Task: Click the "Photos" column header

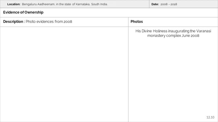Action: tap(137, 22)
